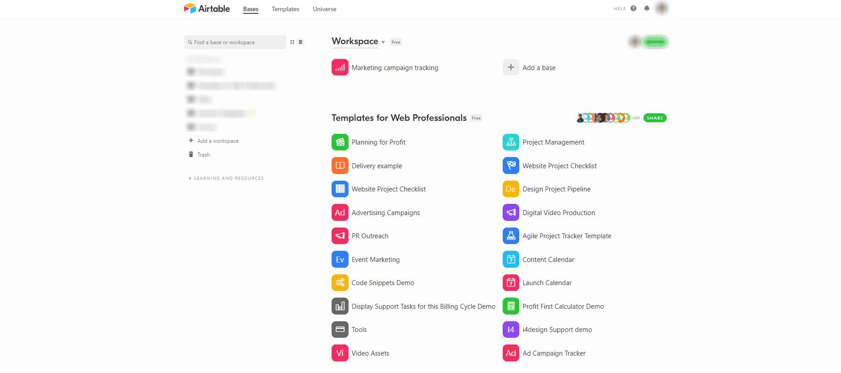
Task: Click the Trash label in sidebar
Action: click(203, 155)
